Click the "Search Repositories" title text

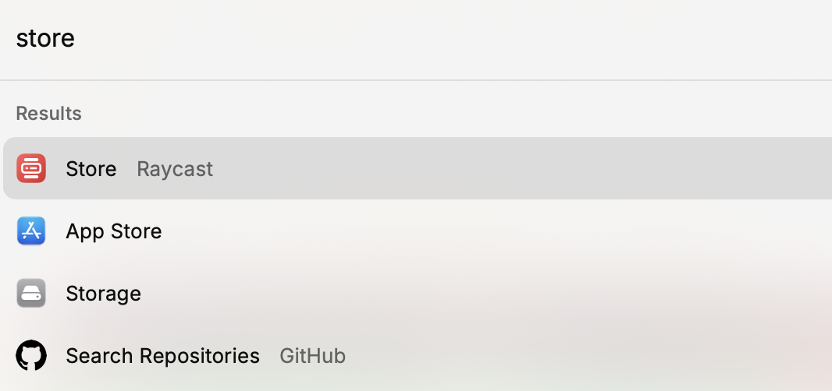[x=162, y=356]
